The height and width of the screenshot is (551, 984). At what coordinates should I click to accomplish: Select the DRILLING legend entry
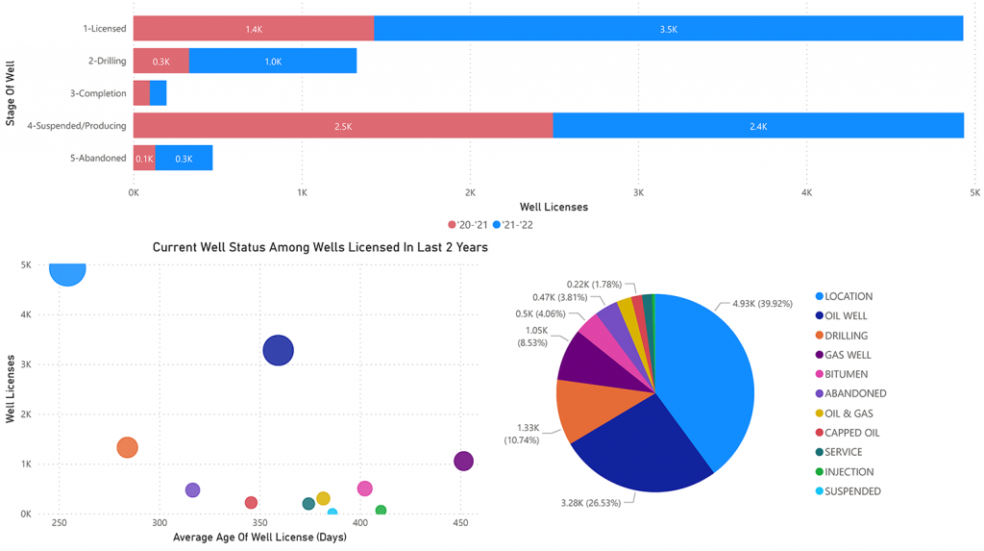click(x=842, y=336)
